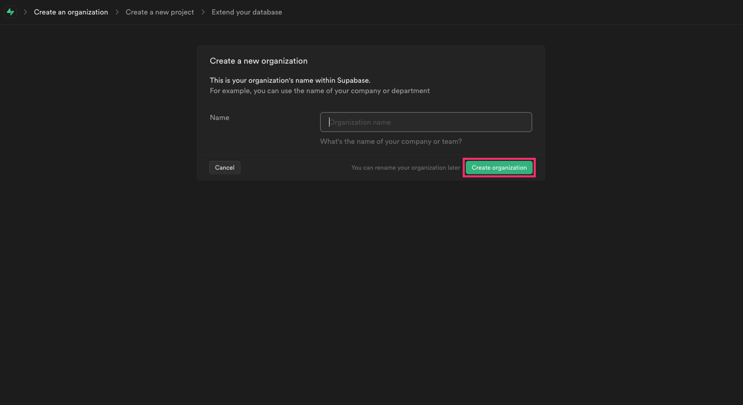The height and width of the screenshot is (405, 743).
Task: Click the placeholder text inside the name box
Action: click(360, 123)
